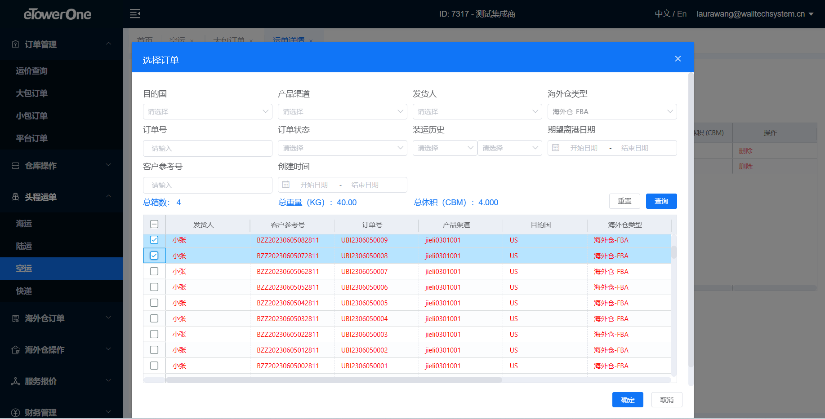The height and width of the screenshot is (419, 825).
Task: Click the 服务报价 sidebar icon
Action: (x=15, y=381)
